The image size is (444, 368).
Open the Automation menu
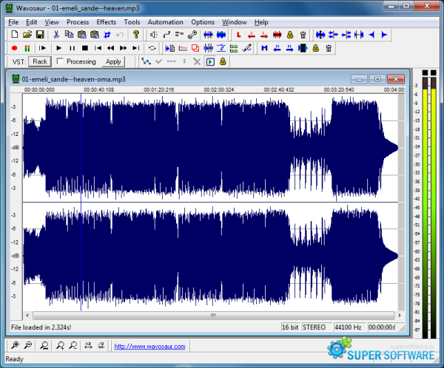tap(165, 22)
